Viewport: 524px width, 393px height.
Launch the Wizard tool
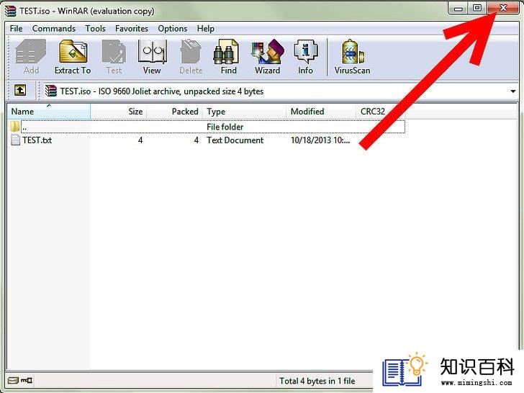pyautogui.click(x=267, y=56)
